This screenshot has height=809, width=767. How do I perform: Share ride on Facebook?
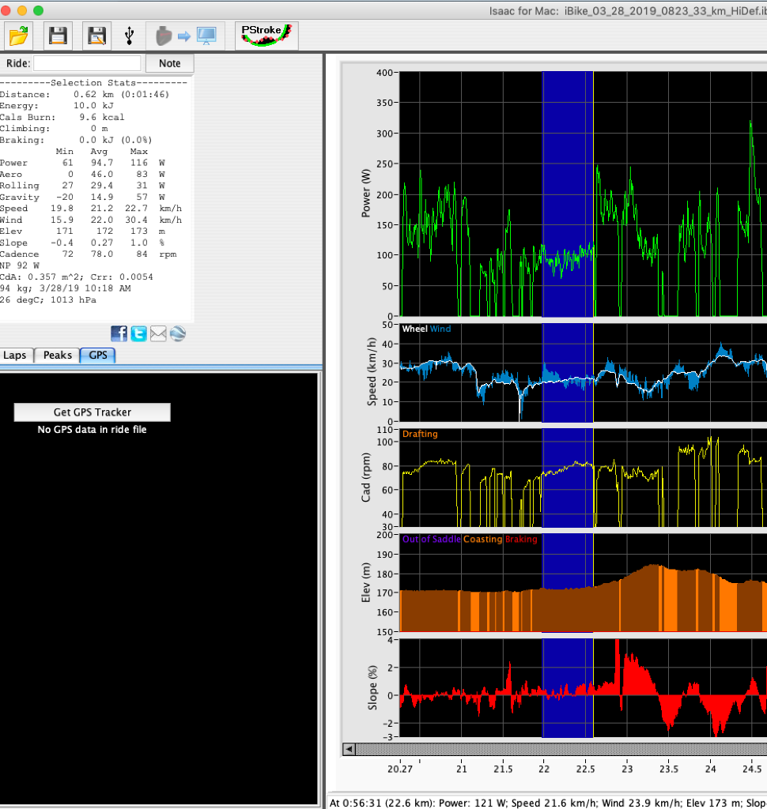tap(119, 333)
